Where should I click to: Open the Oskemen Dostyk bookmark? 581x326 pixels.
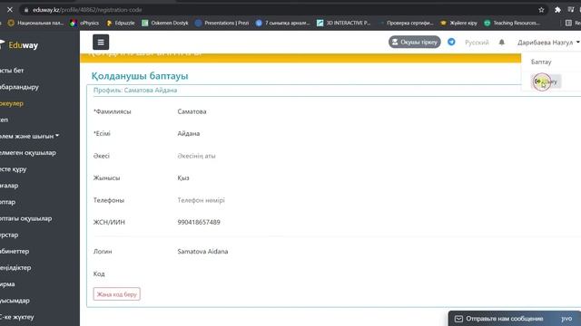coord(165,23)
